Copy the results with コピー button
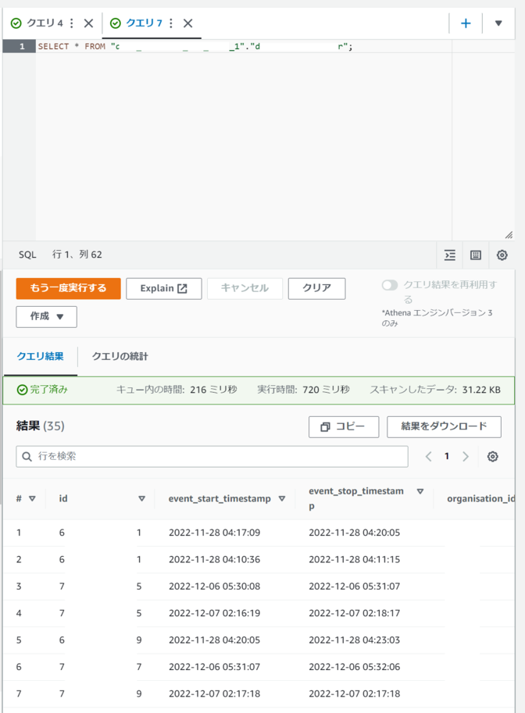Image resolution: width=525 pixels, height=713 pixels. (x=344, y=426)
